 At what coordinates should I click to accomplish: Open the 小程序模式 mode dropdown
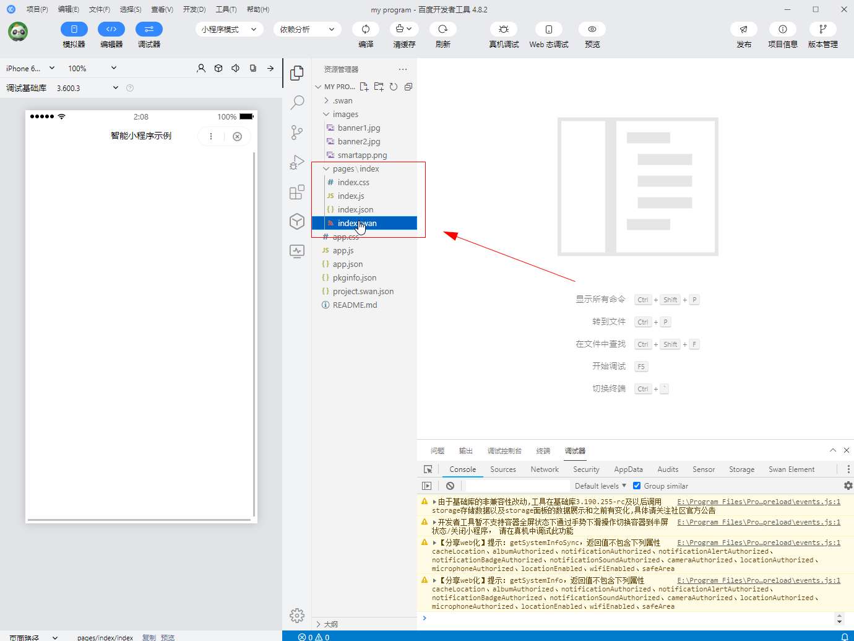click(x=230, y=29)
